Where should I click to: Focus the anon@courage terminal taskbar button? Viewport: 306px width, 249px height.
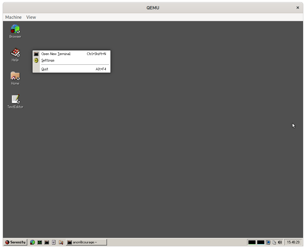pyautogui.click(x=86, y=242)
